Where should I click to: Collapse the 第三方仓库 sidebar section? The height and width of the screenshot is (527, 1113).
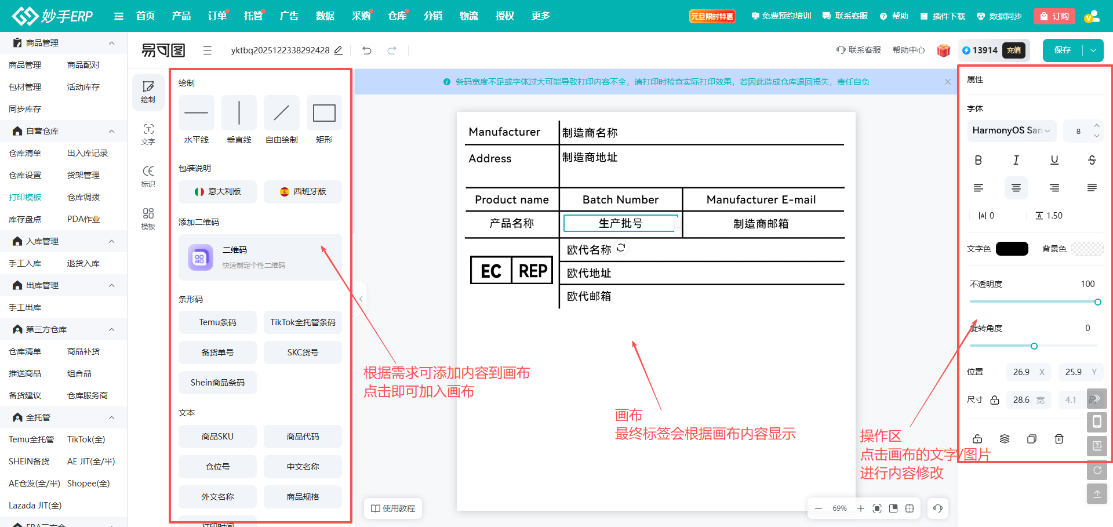pyautogui.click(x=112, y=329)
